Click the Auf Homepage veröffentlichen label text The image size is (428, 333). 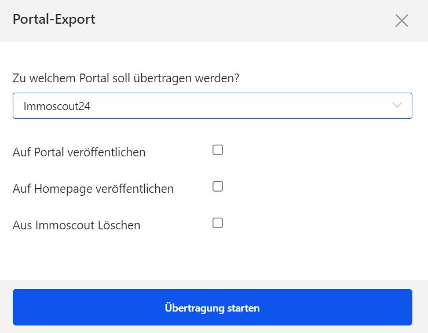93,189
